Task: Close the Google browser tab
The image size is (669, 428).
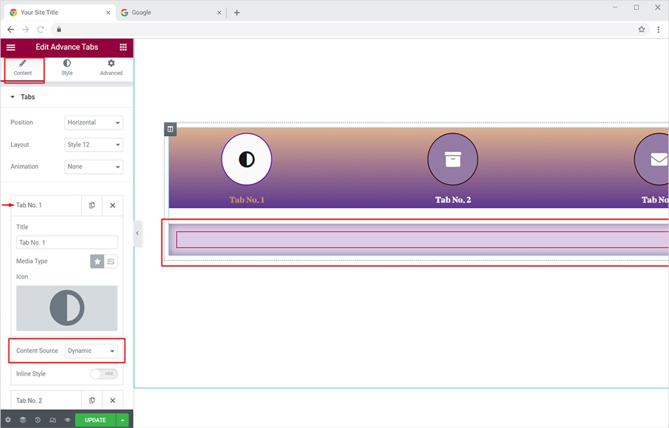Action: [219, 12]
